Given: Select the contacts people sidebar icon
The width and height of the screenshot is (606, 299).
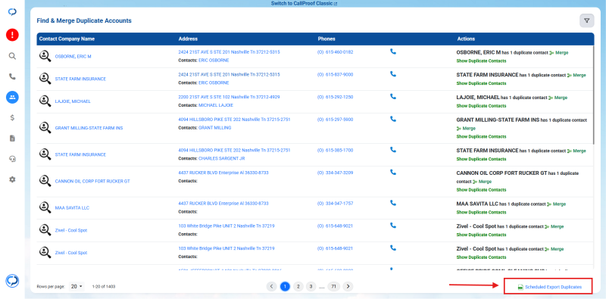Looking at the screenshot, I should (x=12, y=97).
